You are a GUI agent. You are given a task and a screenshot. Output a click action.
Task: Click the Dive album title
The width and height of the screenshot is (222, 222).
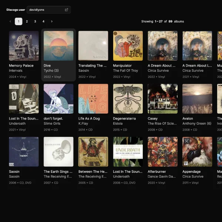click(x=47, y=65)
